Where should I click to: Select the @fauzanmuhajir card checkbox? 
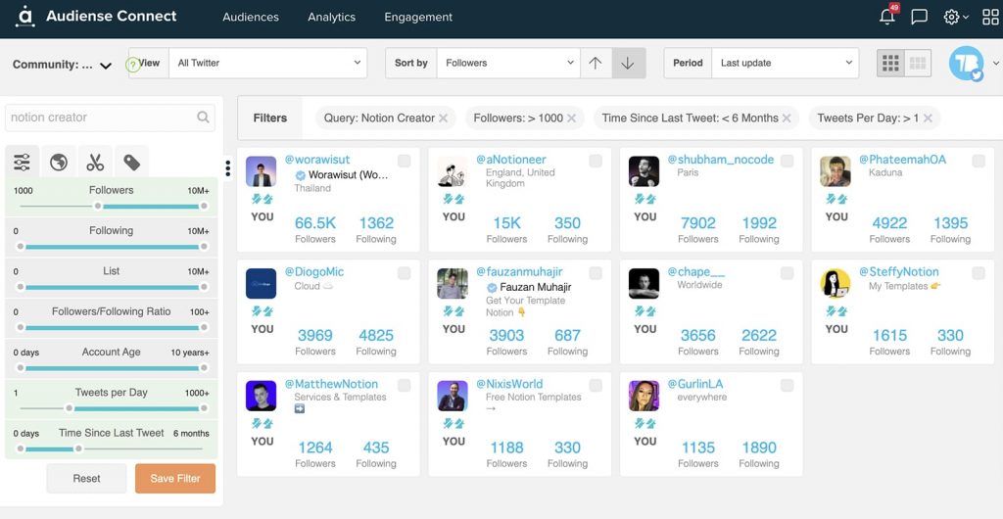pyautogui.click(x=596, y=273)
